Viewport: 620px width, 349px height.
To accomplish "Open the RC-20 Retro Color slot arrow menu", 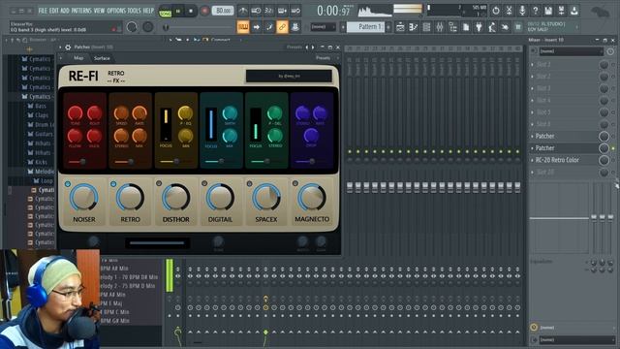I will coord(532,160).
